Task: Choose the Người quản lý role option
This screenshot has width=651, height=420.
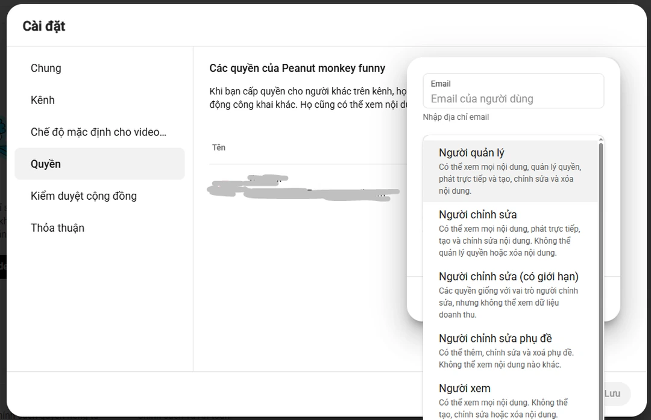Action: pyautogui.click(x=511, y=171)
